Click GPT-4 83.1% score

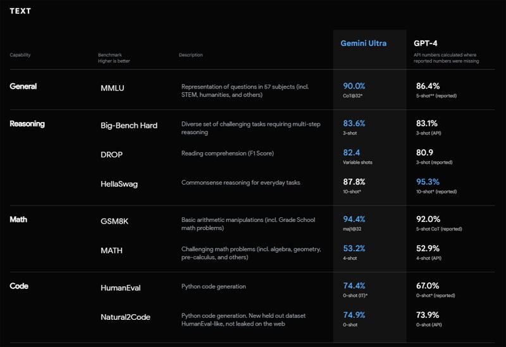(x=427, y=123)
